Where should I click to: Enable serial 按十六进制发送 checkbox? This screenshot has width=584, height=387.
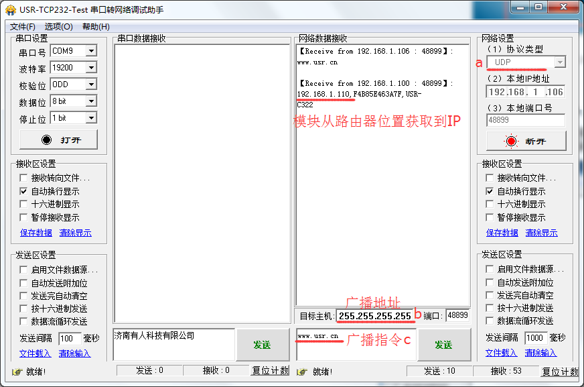pos(24,309)
